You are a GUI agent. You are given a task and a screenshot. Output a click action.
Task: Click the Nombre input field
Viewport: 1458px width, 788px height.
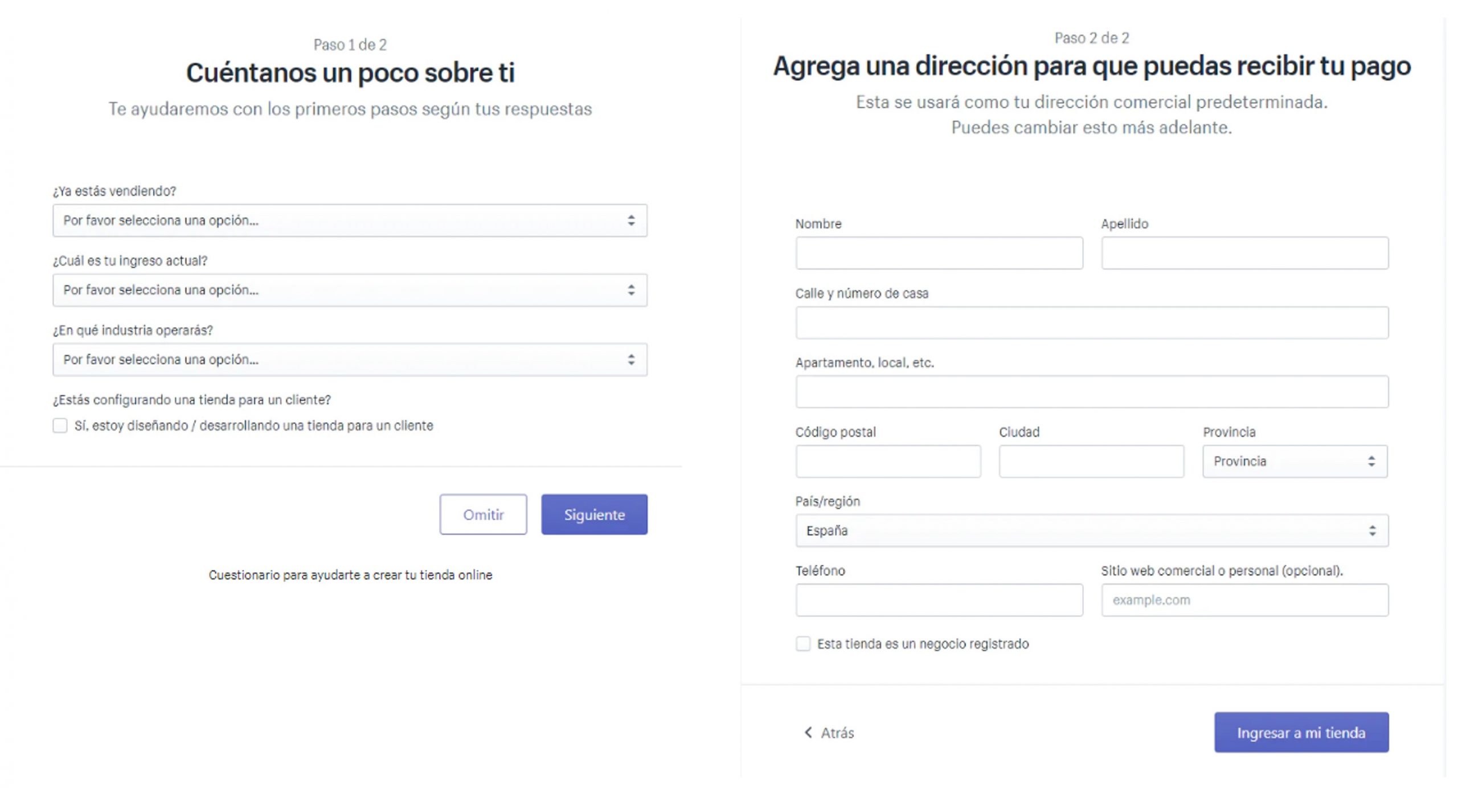tap(939, 252)
